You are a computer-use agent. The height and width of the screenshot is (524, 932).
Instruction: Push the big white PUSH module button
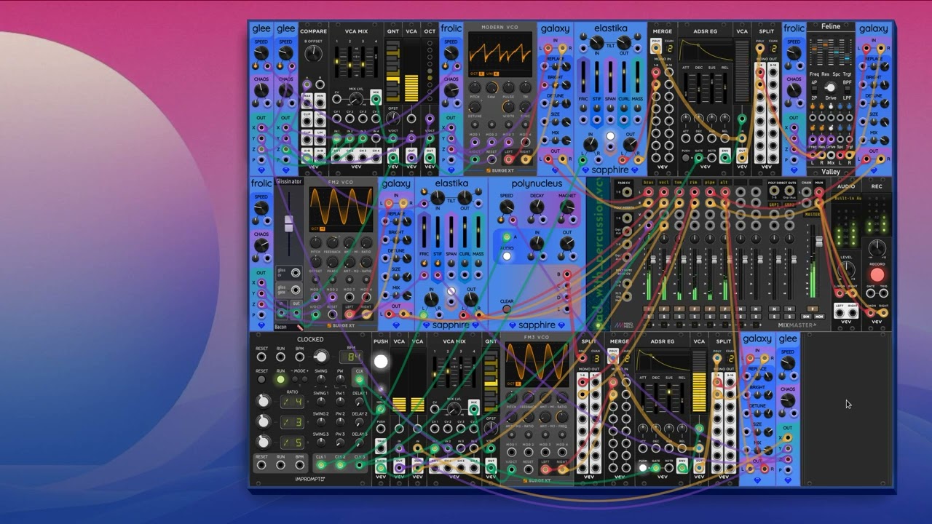click(x=381, y=362)
